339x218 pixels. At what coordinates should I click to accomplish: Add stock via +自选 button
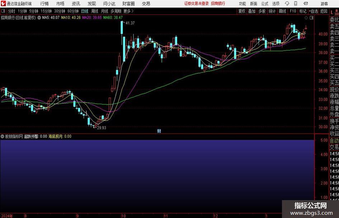click(314, 11)
